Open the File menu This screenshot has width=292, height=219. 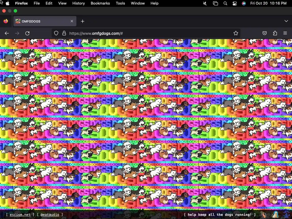[37, 3]
